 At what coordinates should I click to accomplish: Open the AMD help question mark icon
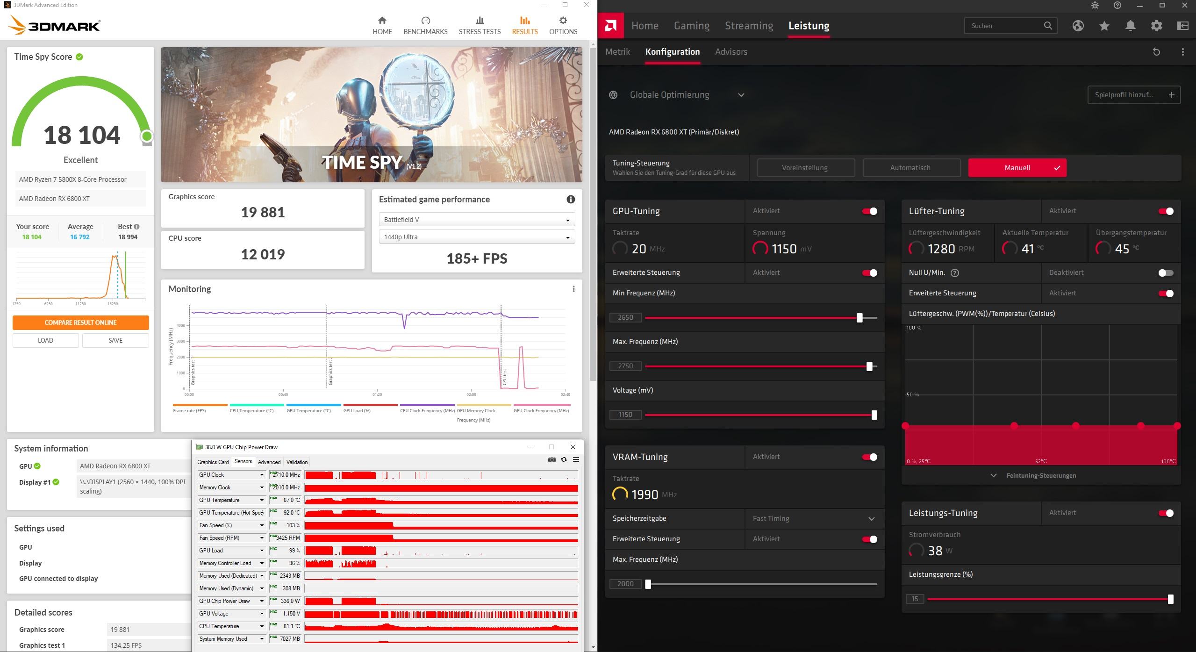click(1117, 6)
